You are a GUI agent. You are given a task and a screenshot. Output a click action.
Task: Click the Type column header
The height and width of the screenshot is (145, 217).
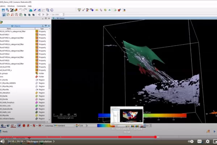click(x=42, y=29)
